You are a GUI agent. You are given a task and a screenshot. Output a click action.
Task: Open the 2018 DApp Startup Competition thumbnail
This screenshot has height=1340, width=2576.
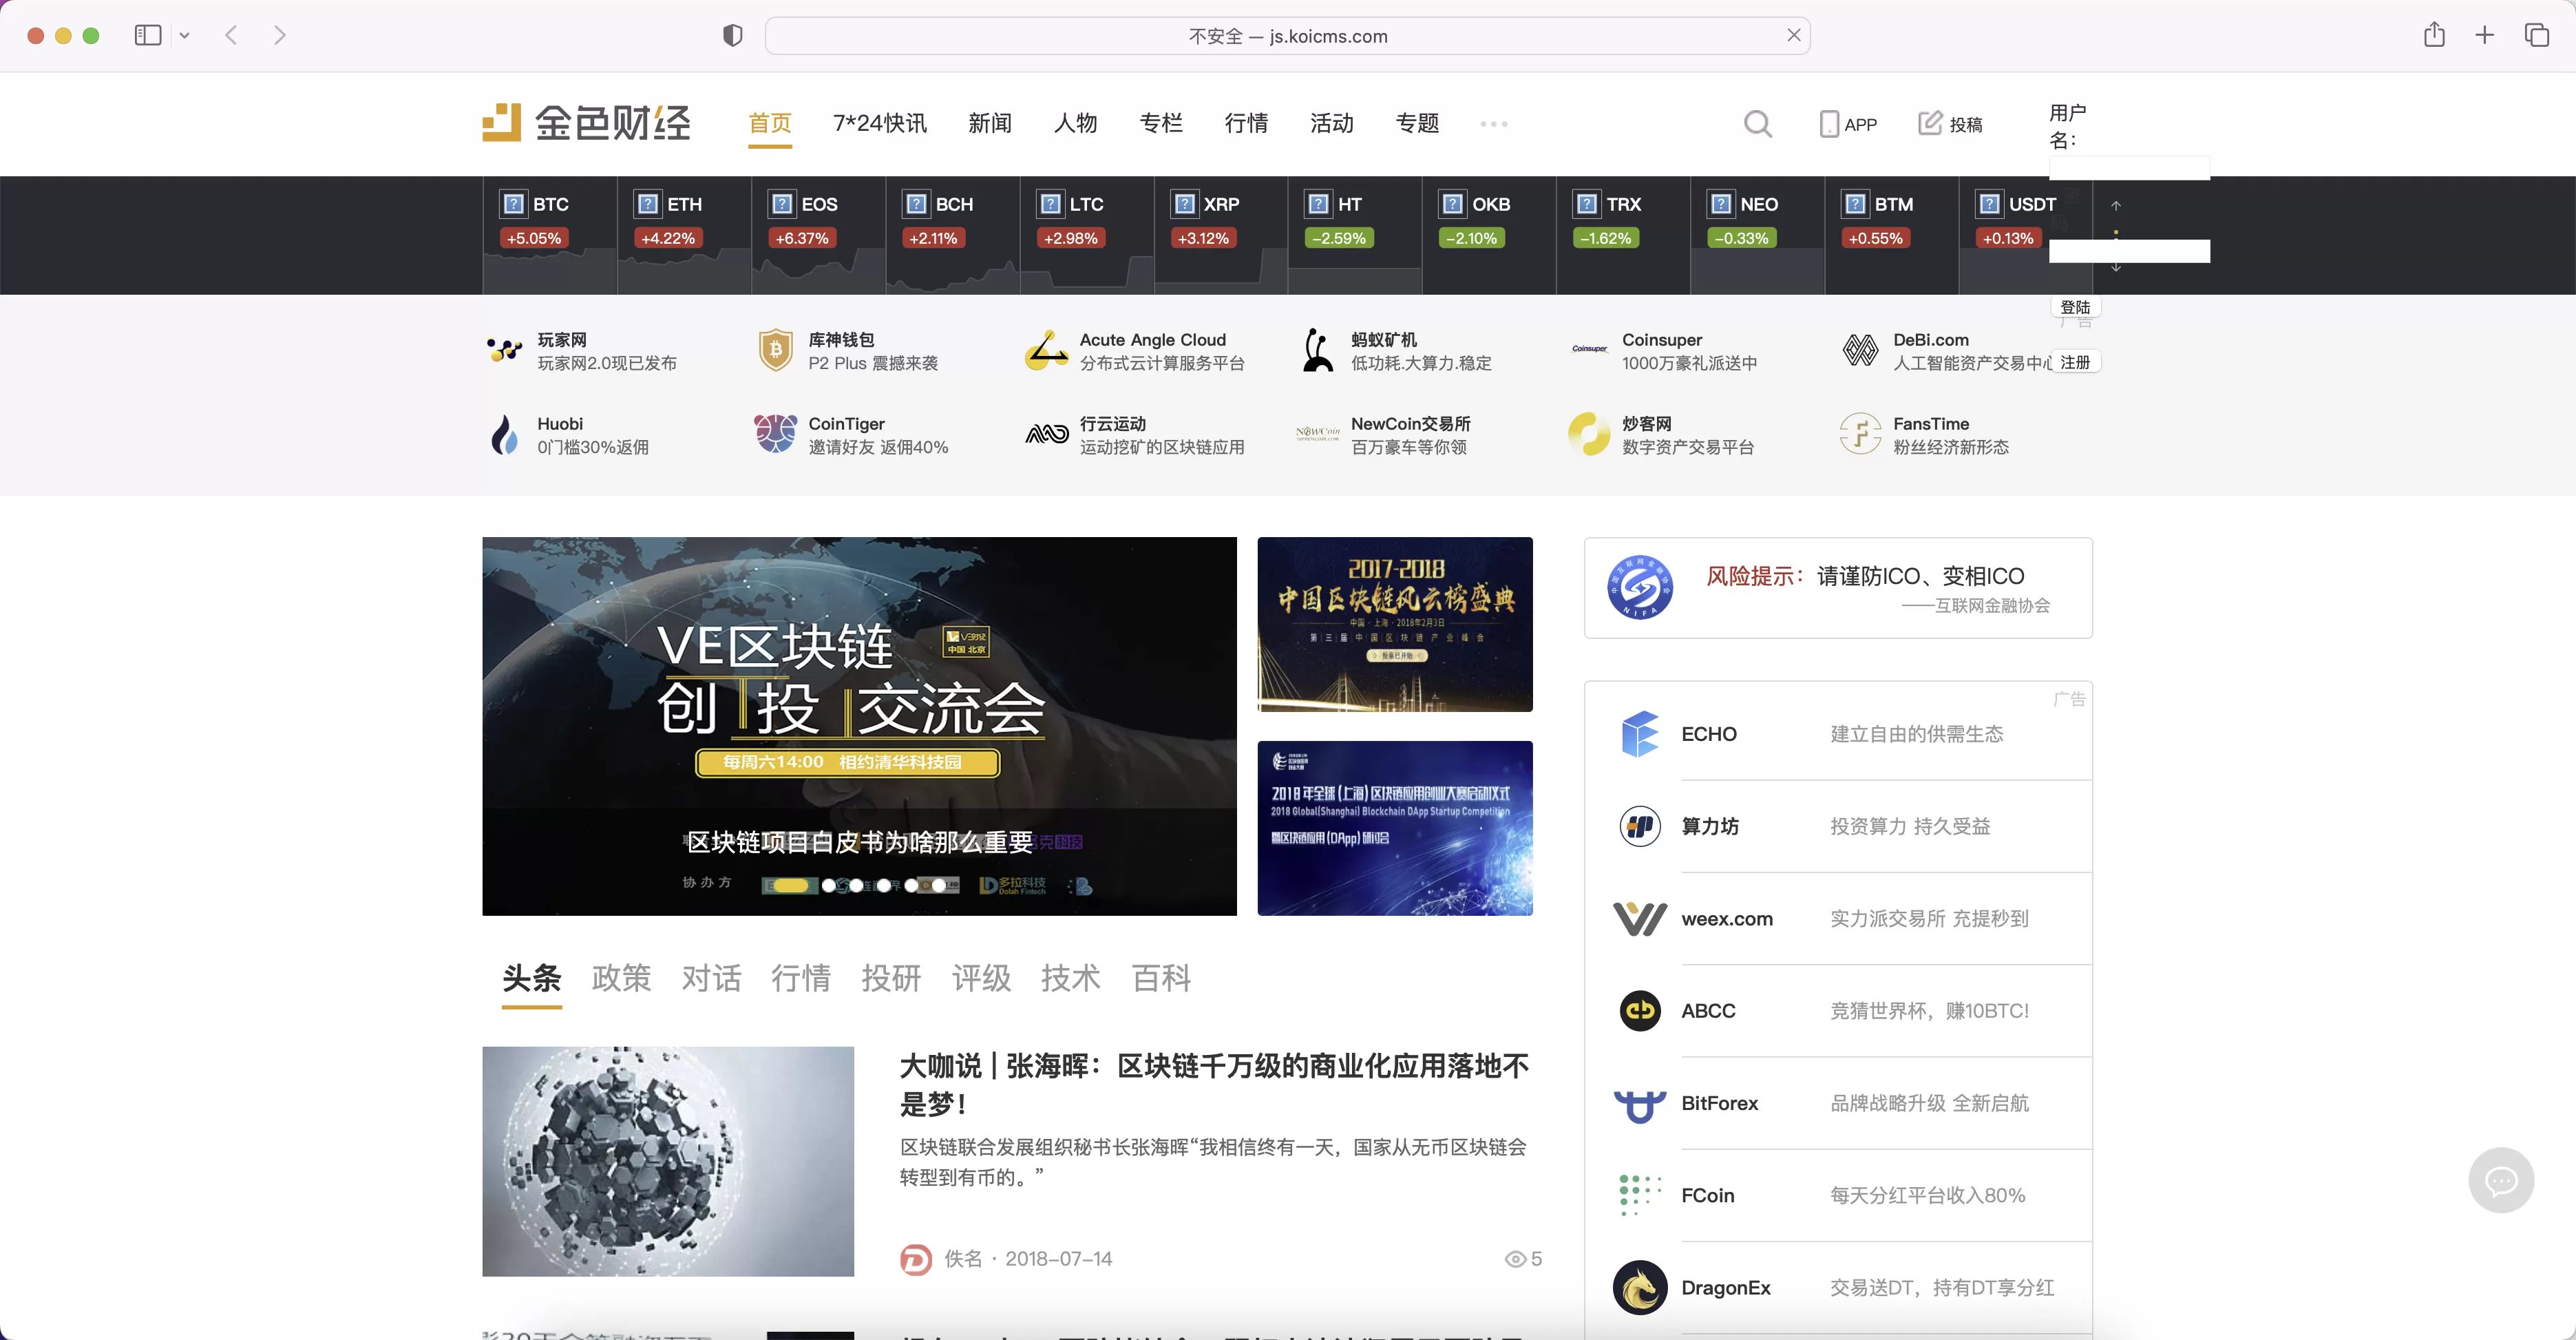[x=1395, y=828]
